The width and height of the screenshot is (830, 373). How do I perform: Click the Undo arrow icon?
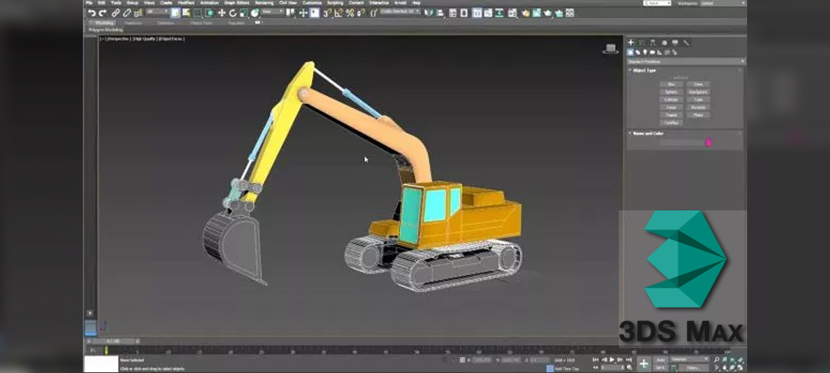(x=92, y=13)
